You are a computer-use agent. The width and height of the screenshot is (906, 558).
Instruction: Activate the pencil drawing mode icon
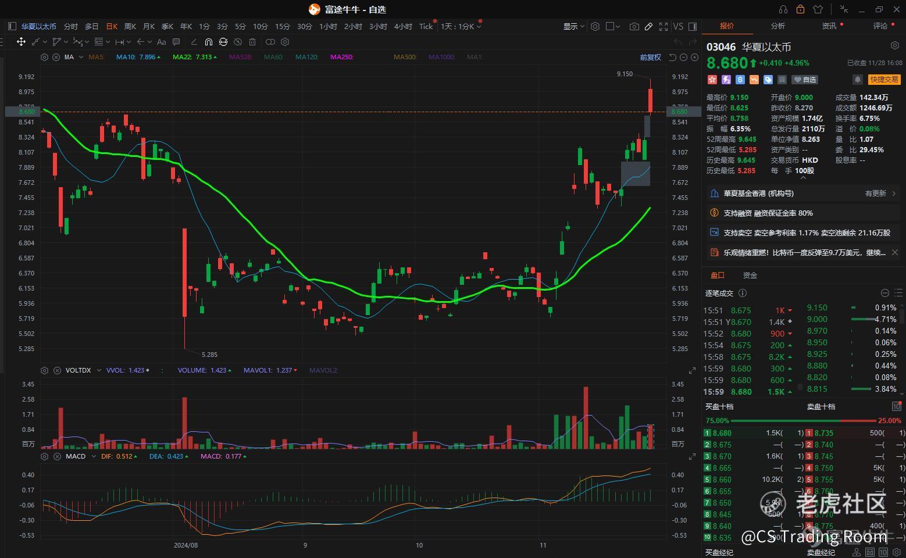[649, 26]
